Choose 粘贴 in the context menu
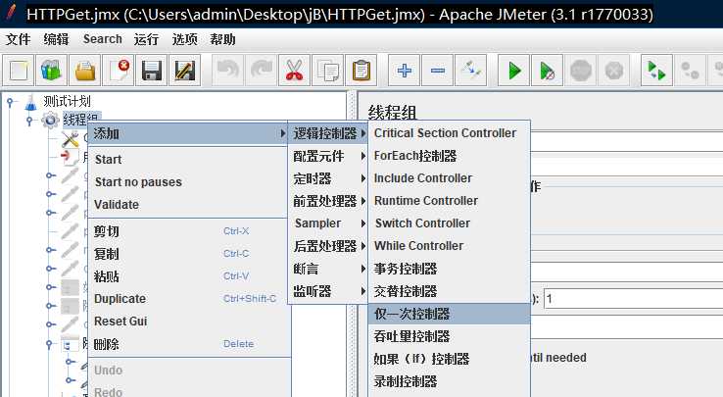The height and width of the screenshot is (397, 723). click(188, 276)
